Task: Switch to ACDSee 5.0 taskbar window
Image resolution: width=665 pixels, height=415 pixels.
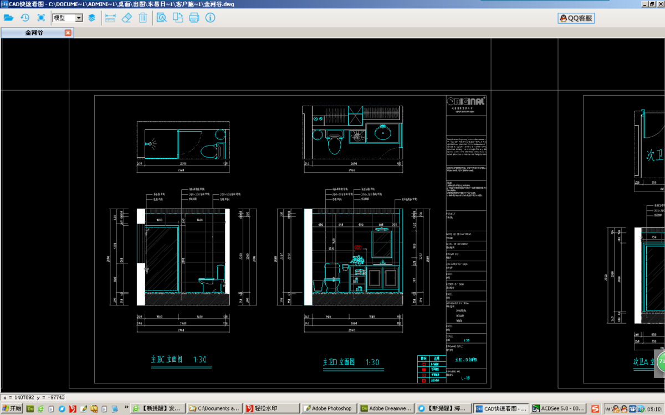Action: pos(558,408)
